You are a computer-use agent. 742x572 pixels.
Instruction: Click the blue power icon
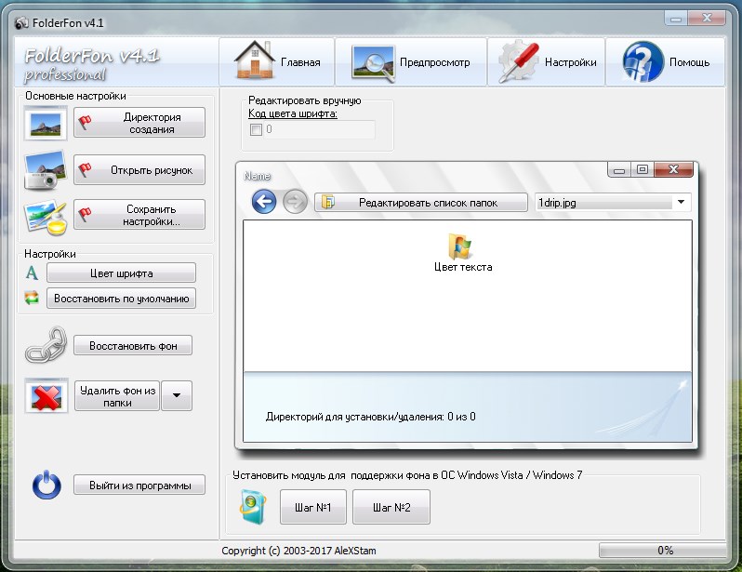pos(46,485)
